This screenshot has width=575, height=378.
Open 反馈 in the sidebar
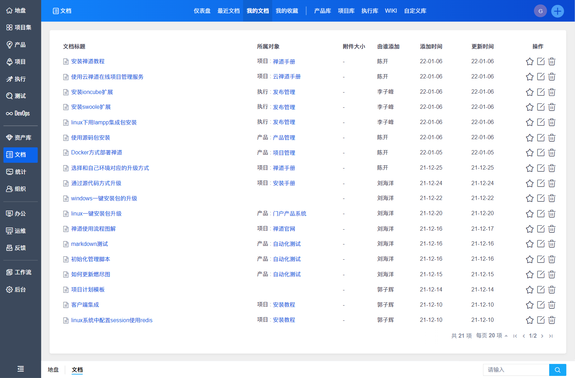pos(16,248)
